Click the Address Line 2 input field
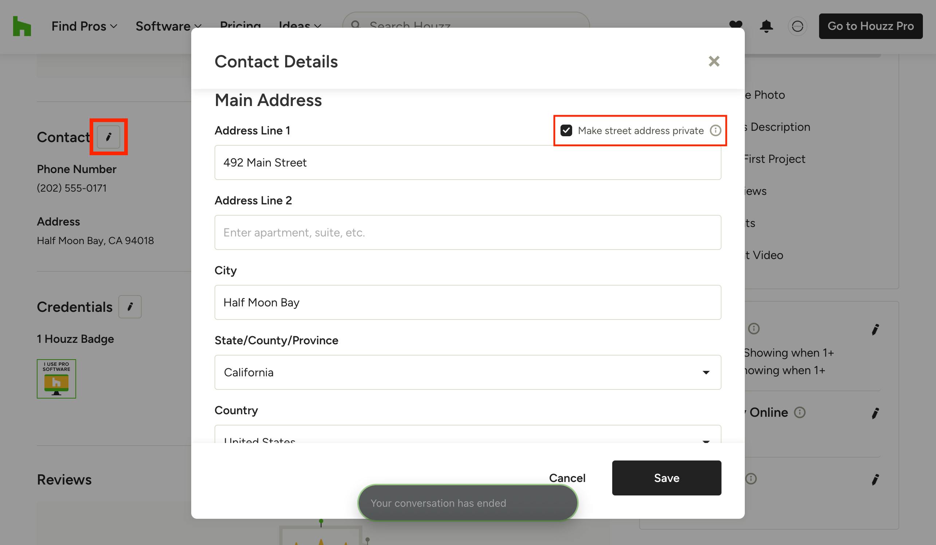The image size is (936, 545). point(468,232)
